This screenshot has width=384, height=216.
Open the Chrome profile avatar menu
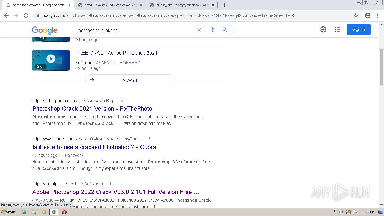(x=368, y=16)
